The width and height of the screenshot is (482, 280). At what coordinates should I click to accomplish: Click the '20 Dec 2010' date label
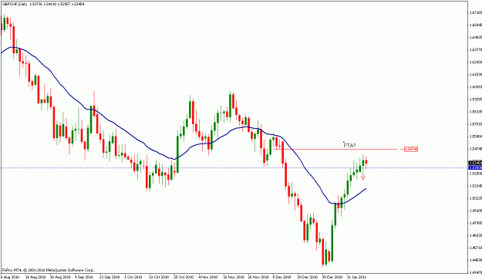[308, 277]
